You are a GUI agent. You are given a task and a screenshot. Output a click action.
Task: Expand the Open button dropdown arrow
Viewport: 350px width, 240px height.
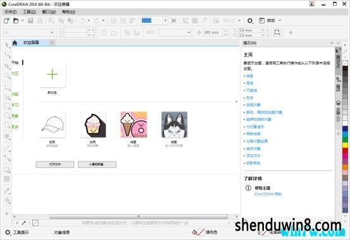coord(22,21)
